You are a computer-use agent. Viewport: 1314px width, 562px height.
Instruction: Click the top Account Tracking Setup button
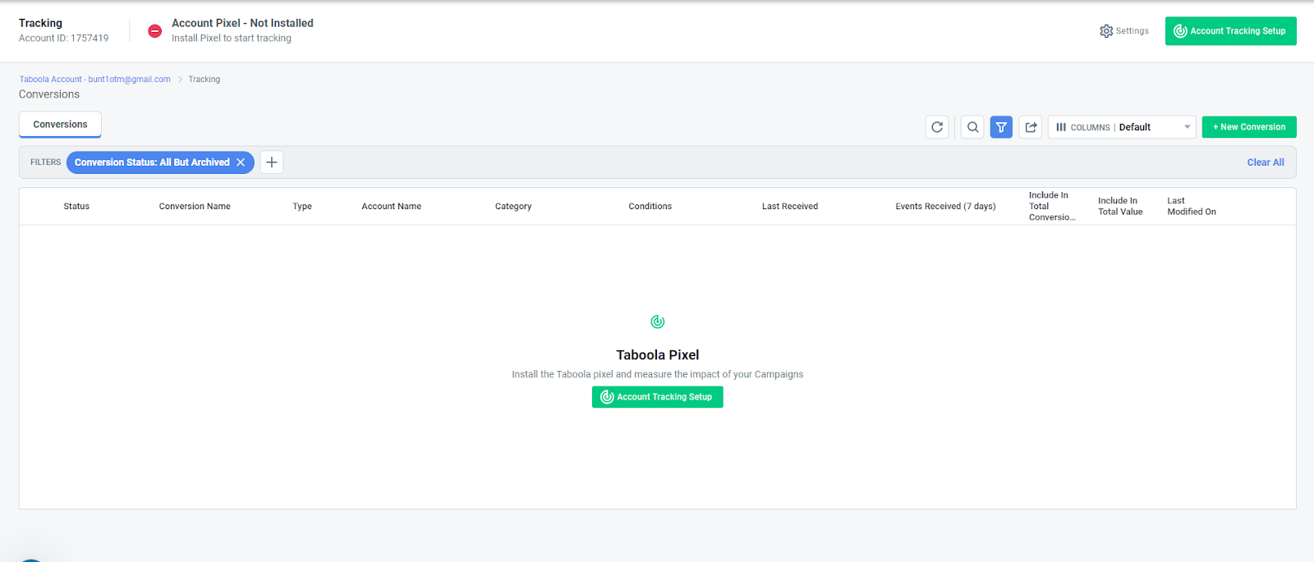click(1230, 31)
